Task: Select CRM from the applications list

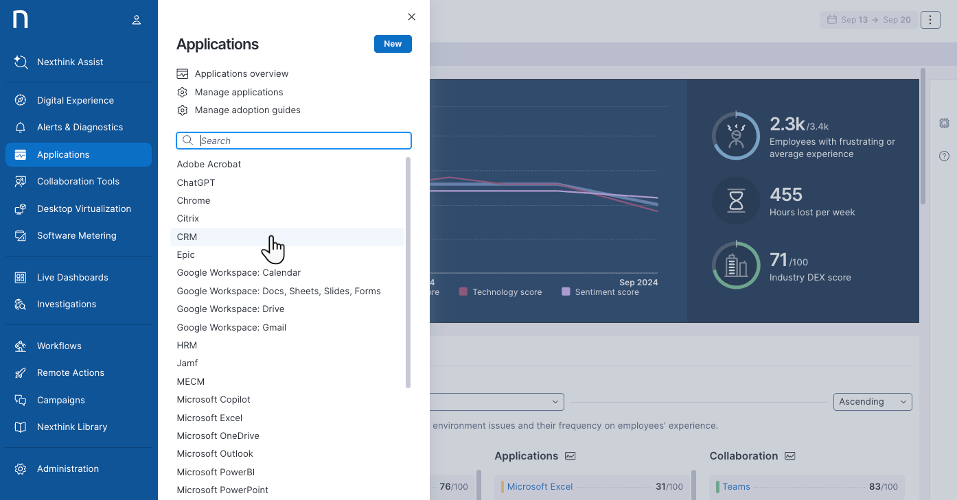Action: click(x=187, y=237)
